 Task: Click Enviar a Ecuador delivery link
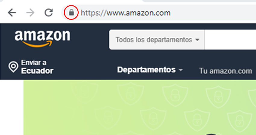[x=31, y=67]
